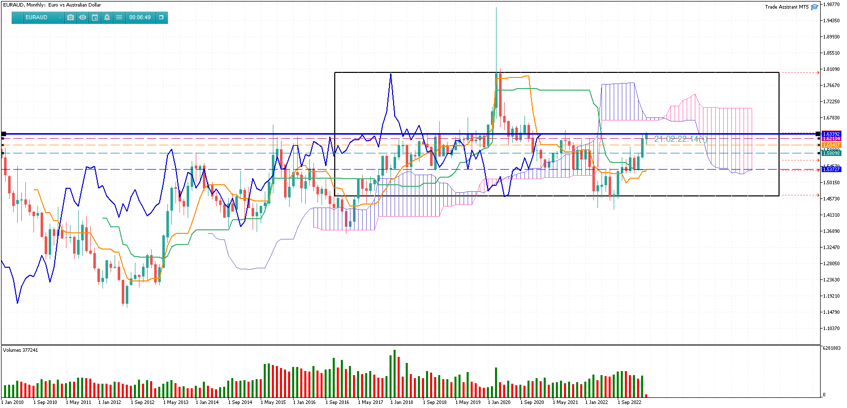Click the black handle at the blue line's left end
This screenshot has height=408, width=847.
click(4, 134)
